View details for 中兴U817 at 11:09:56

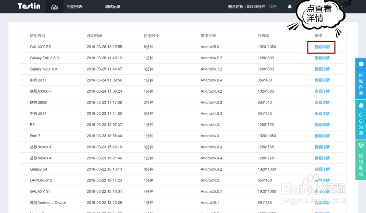[322, 80]
